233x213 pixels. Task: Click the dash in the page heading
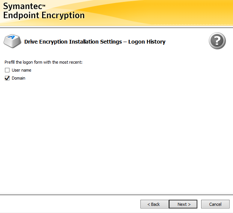[x=125, y=42]
